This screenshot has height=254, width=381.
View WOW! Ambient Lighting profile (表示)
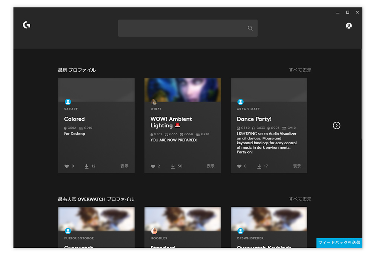(211, 166)
